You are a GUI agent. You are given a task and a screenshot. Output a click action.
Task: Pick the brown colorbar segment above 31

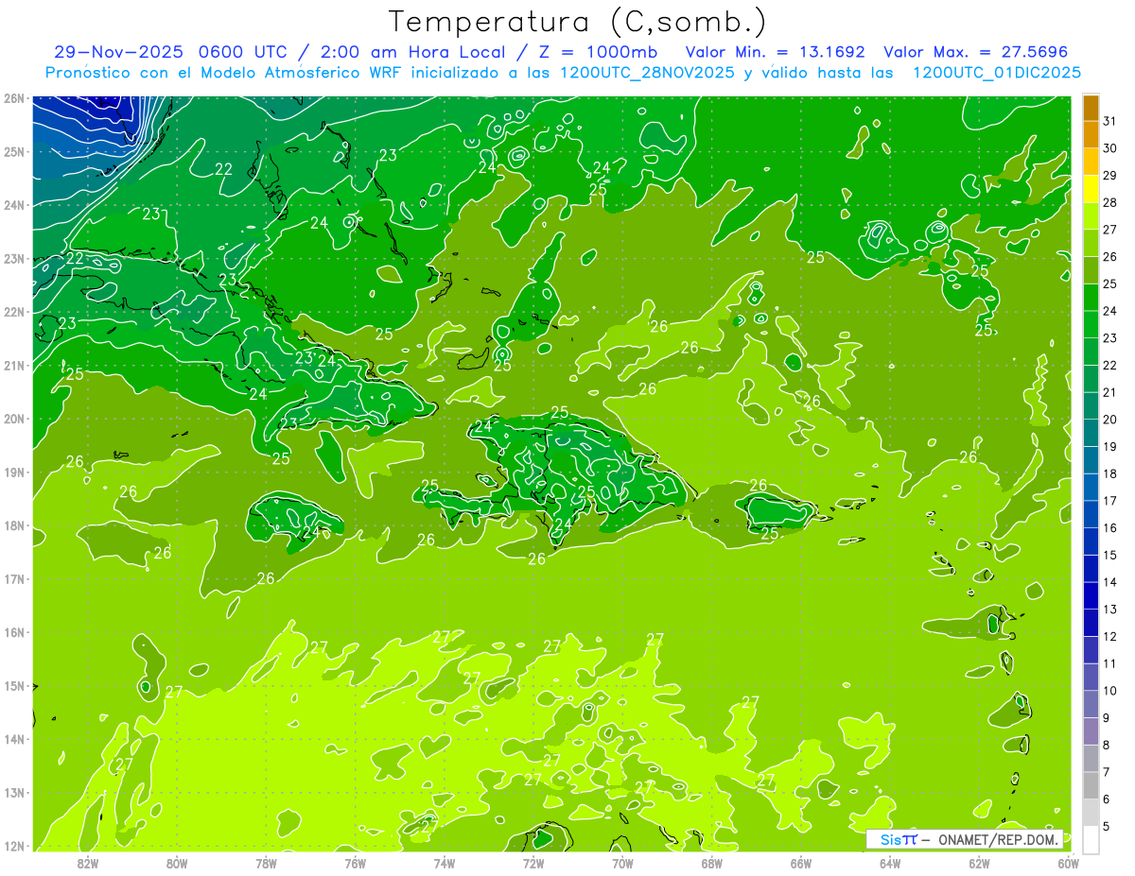coord(1091,108)
